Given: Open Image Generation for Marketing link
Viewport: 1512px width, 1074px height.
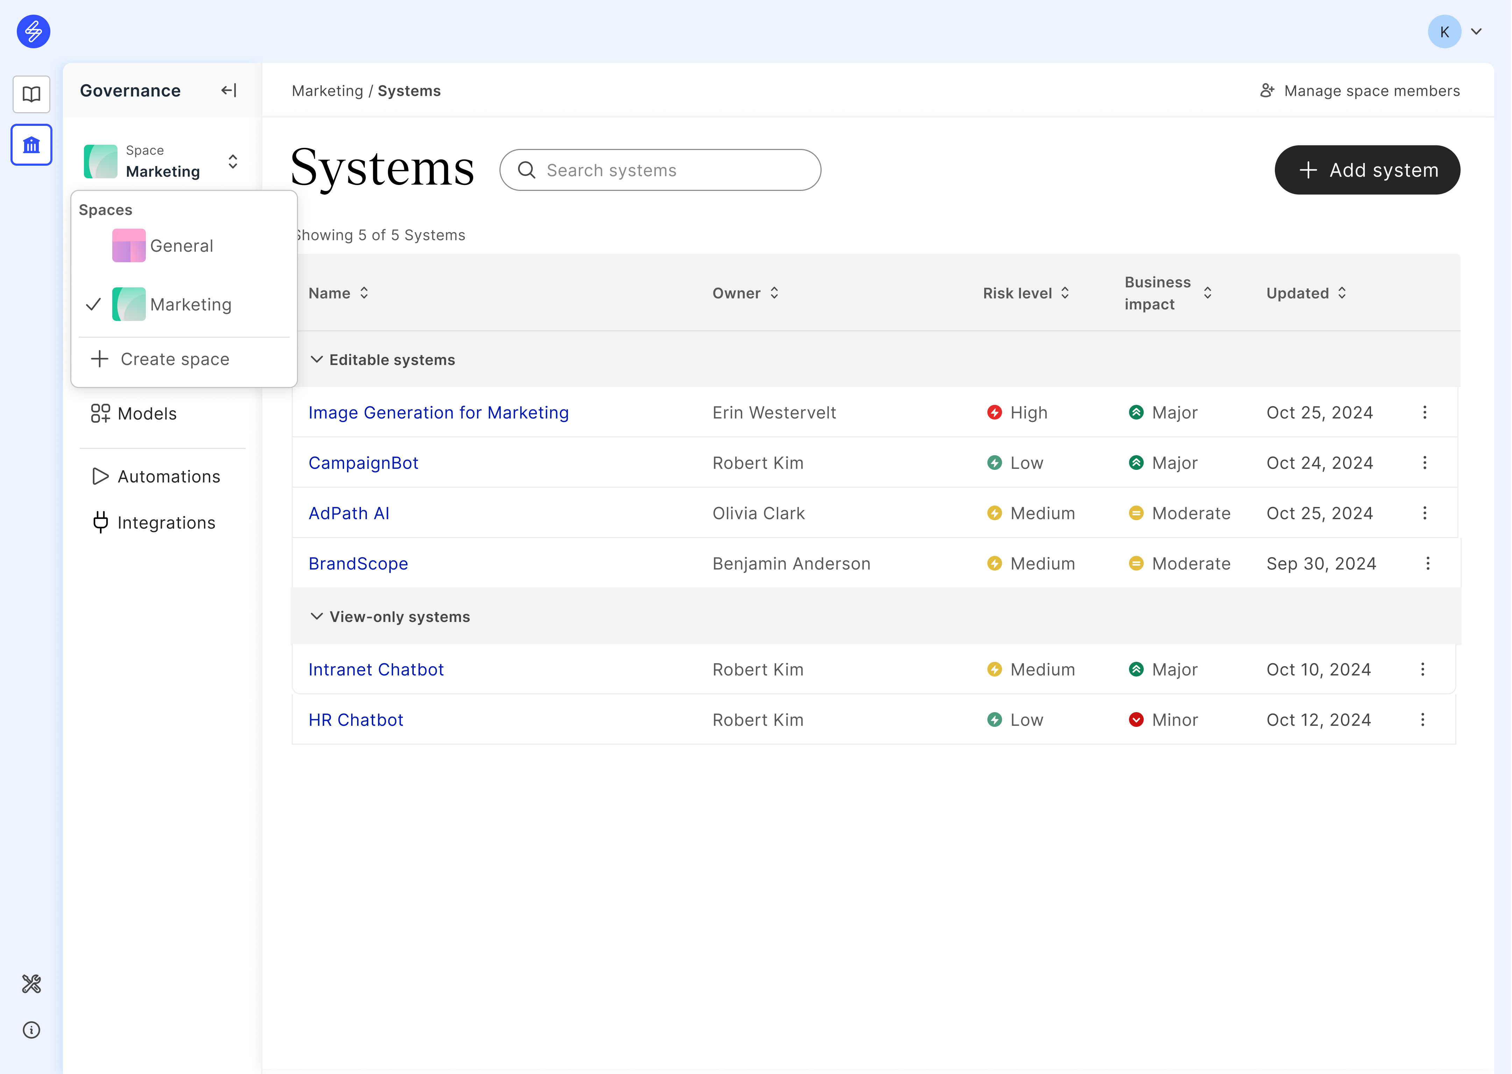Looking at the screenshot, I should [x=438, y=413].
